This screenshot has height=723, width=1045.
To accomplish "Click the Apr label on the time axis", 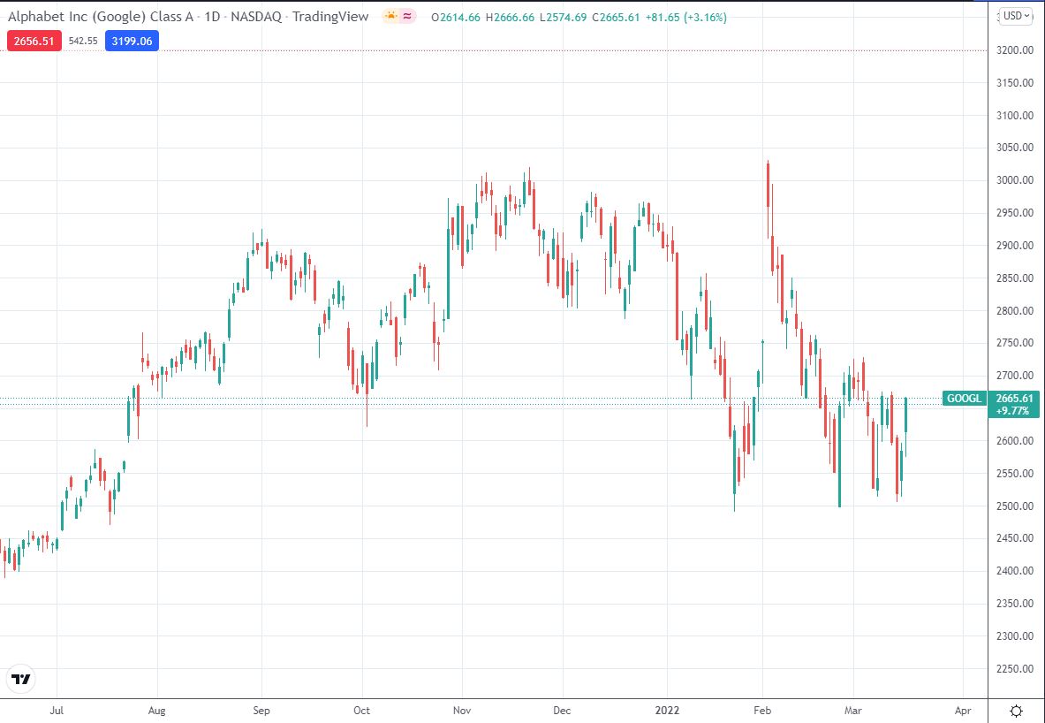I will click(x=962, y=711).
